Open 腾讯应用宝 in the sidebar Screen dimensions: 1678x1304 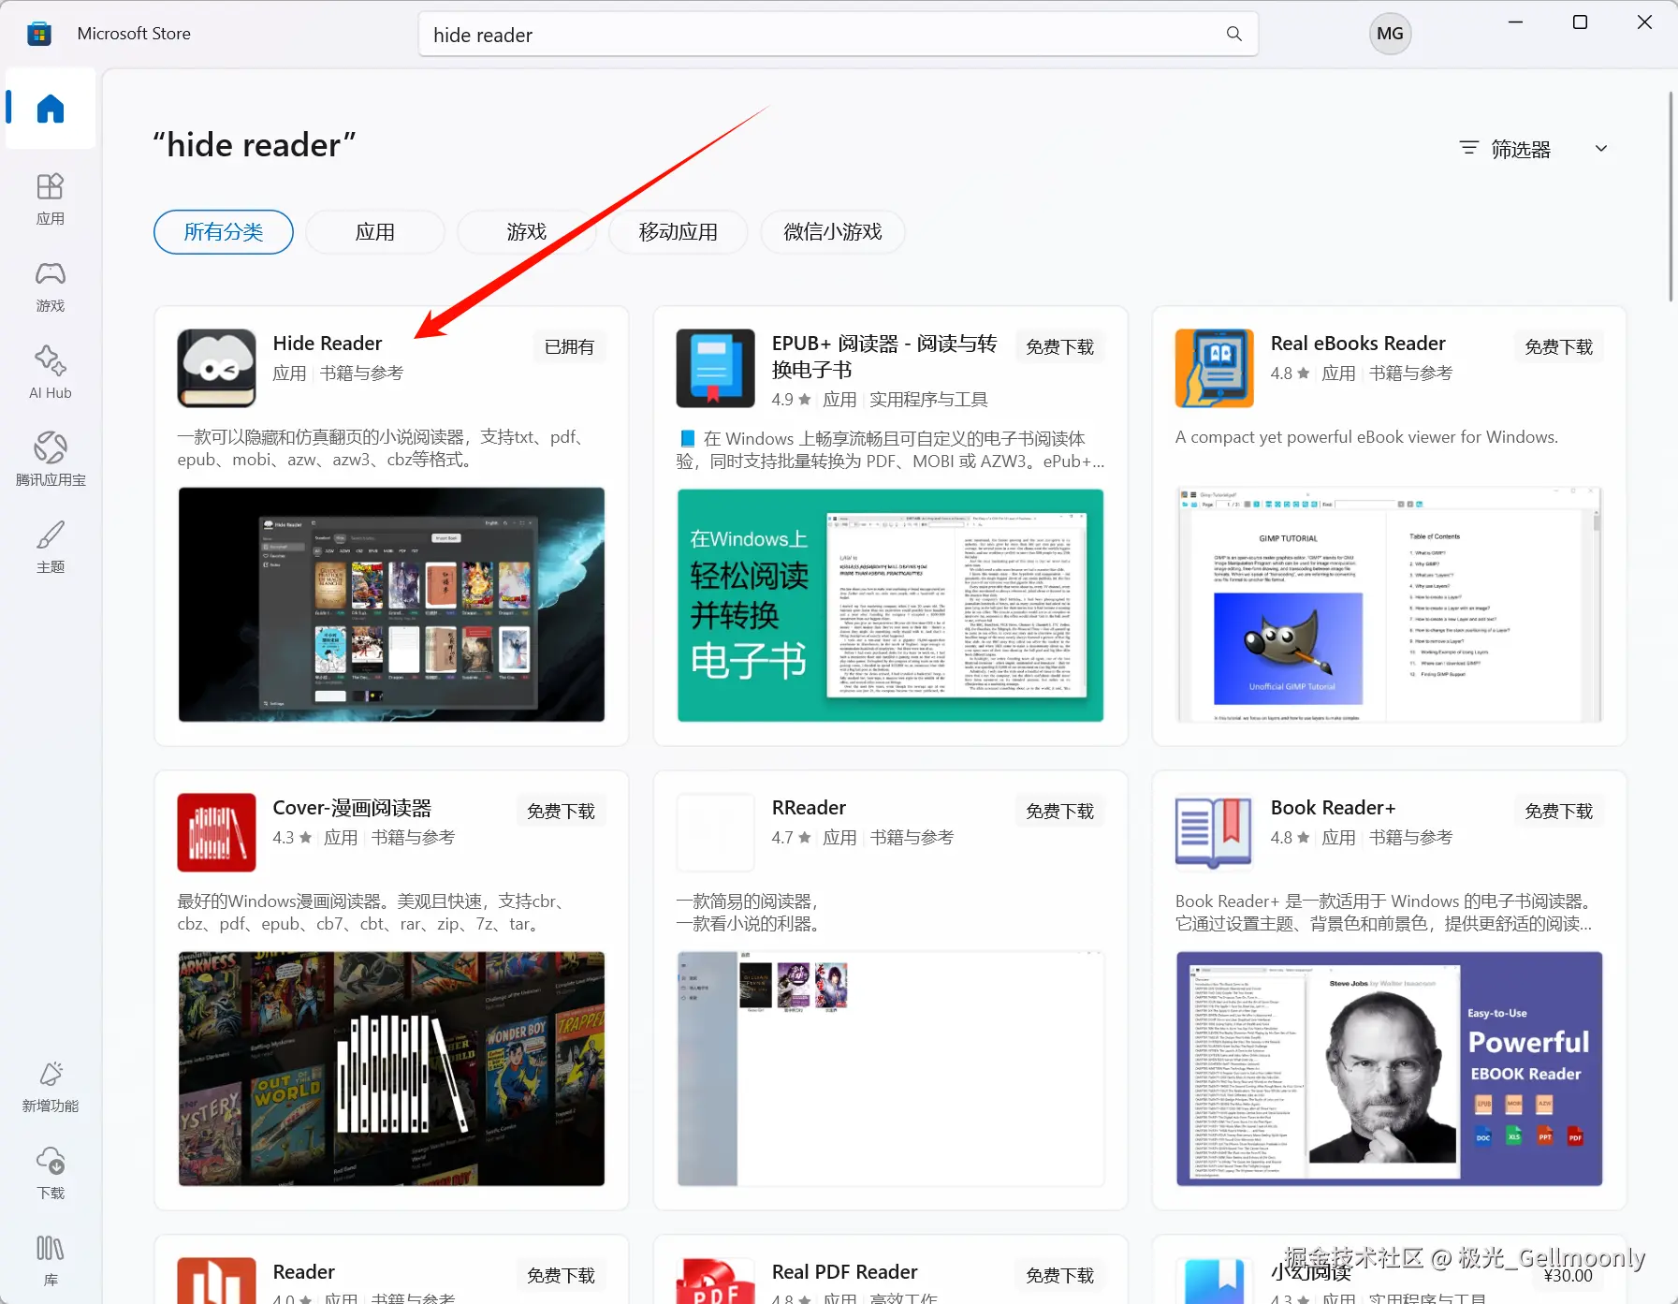tap(51, 460)
